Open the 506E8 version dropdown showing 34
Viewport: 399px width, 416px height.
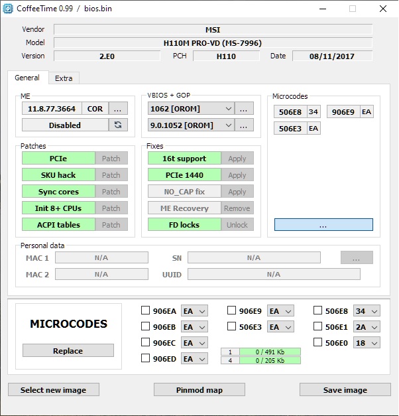point(367,311)
